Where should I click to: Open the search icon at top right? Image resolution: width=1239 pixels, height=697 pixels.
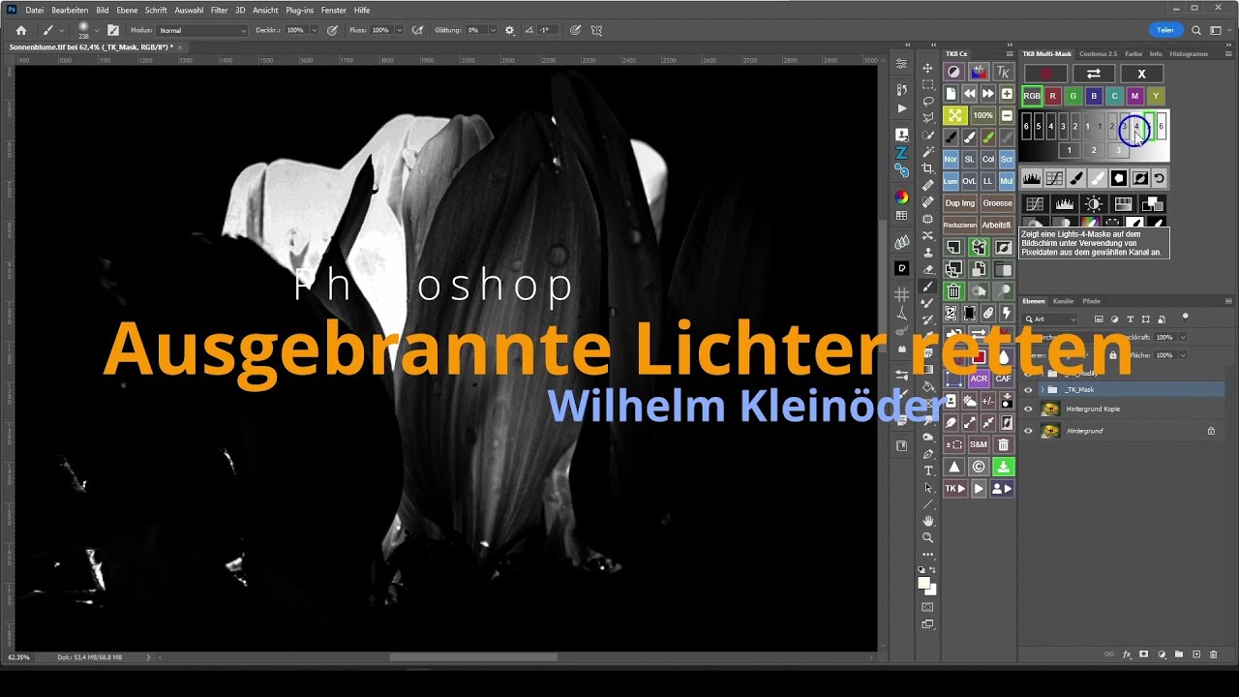pyautogui.click(x=1196, y=30)
